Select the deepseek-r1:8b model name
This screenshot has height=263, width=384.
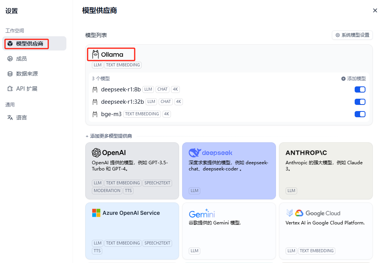point(121,89)
